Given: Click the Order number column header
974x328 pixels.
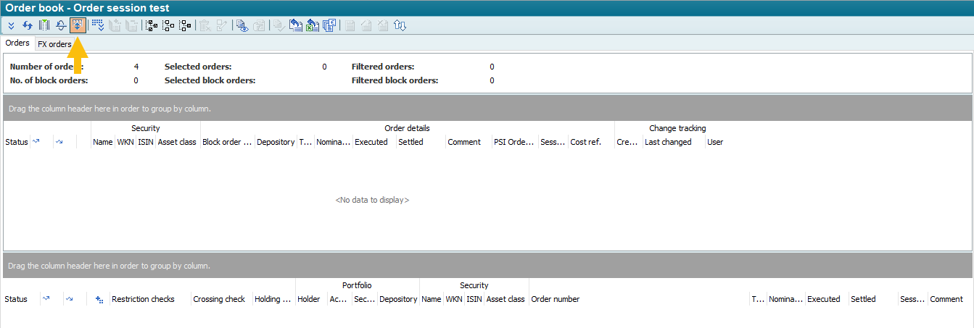Looking at the screenshot, I should (556, 299).
